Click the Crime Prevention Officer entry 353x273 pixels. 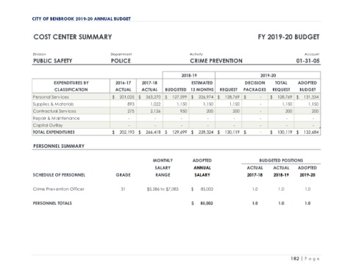[59, 189]
